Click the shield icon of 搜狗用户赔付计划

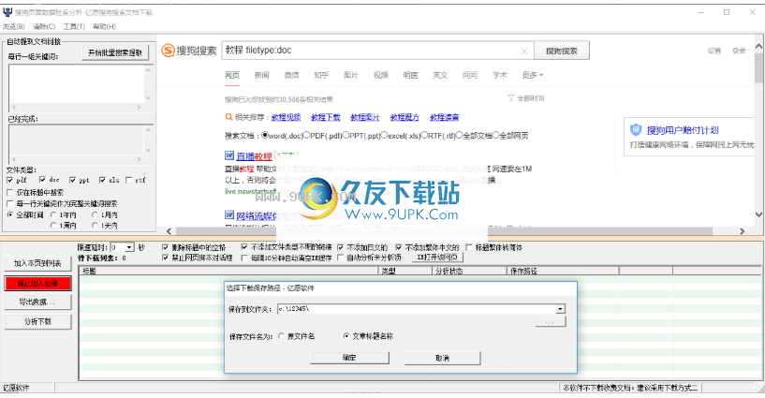coord(636,130)
